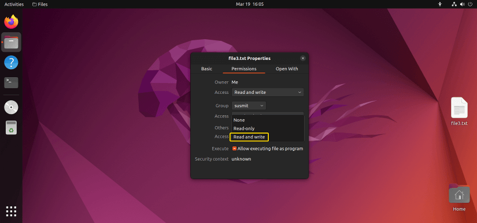Screen dimensions: 477x223
Task: Open the Trash from the dock
Action: [11, 127]
